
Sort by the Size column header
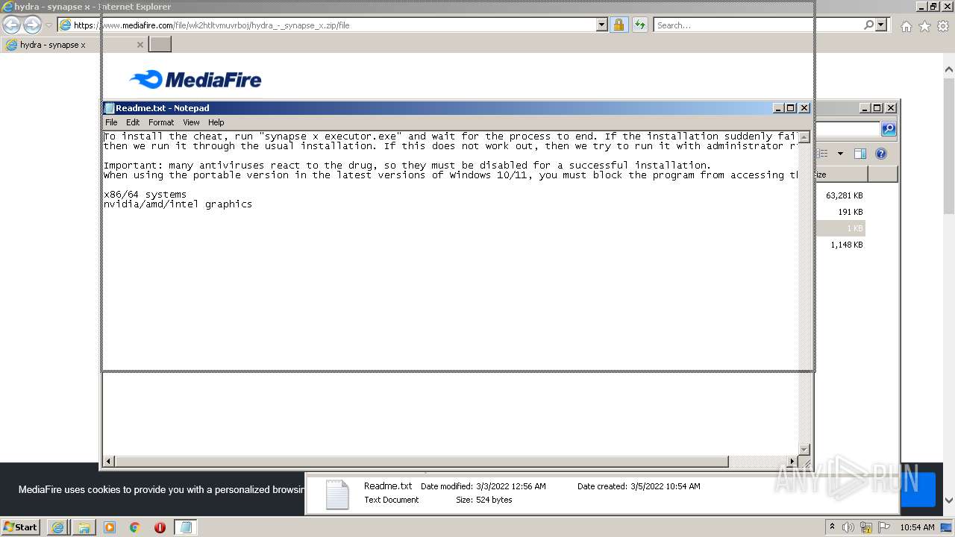842,175
